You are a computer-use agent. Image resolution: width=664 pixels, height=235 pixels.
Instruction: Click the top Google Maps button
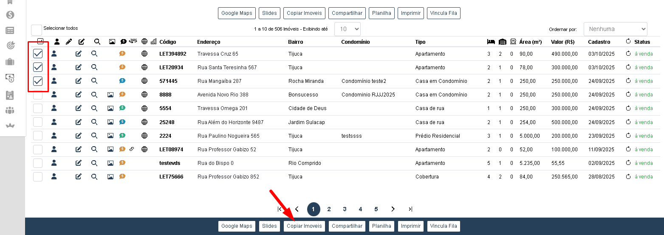237,13
